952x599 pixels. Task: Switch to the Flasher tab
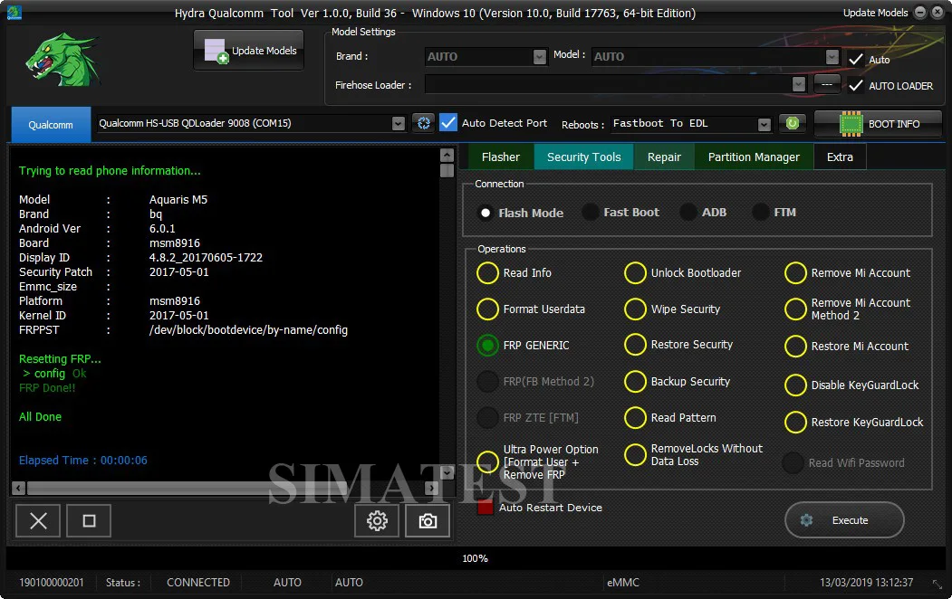click(501, 157)
